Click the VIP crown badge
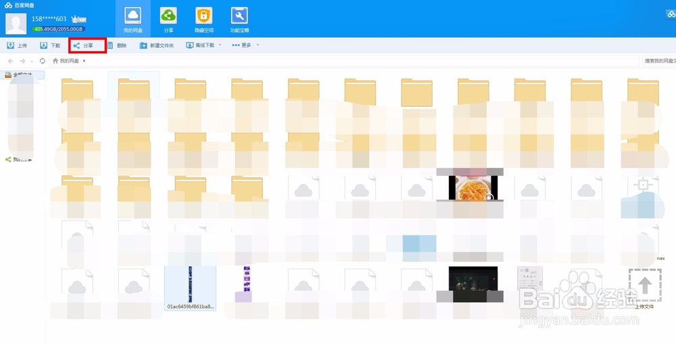 pos(79,19)
